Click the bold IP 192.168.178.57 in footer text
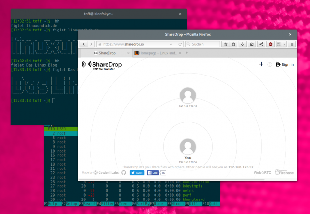Image resolution: width=310 pixels, height=214 pixels. [241, 167]
